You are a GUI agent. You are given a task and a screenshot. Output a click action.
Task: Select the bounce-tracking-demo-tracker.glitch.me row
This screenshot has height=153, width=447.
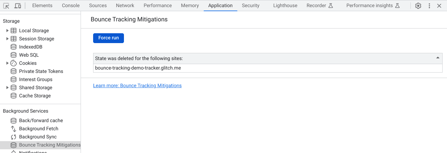coord(138,68)
